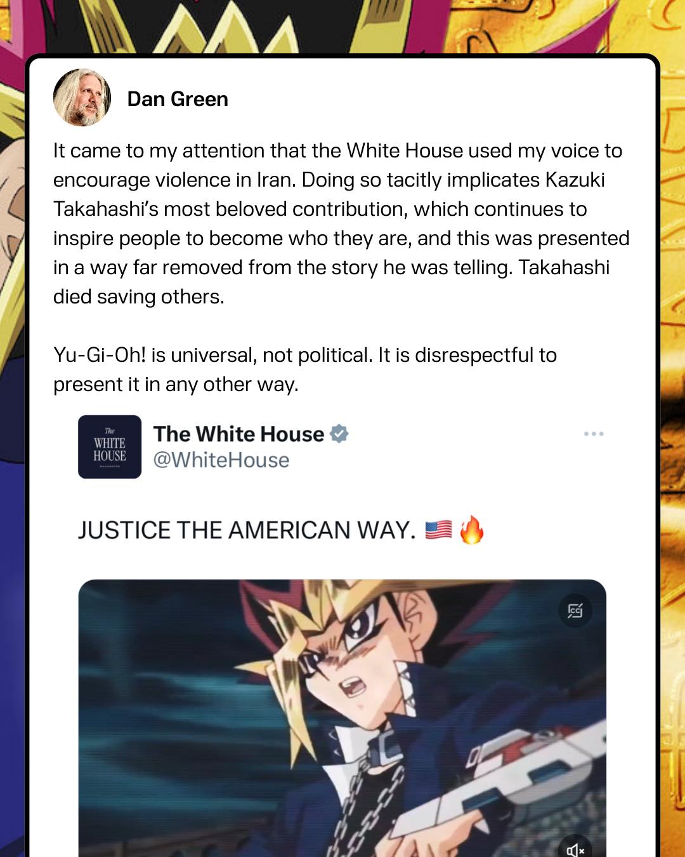Open the three-dot more options menu
This screenshot has width=685, height=857.
594,434
